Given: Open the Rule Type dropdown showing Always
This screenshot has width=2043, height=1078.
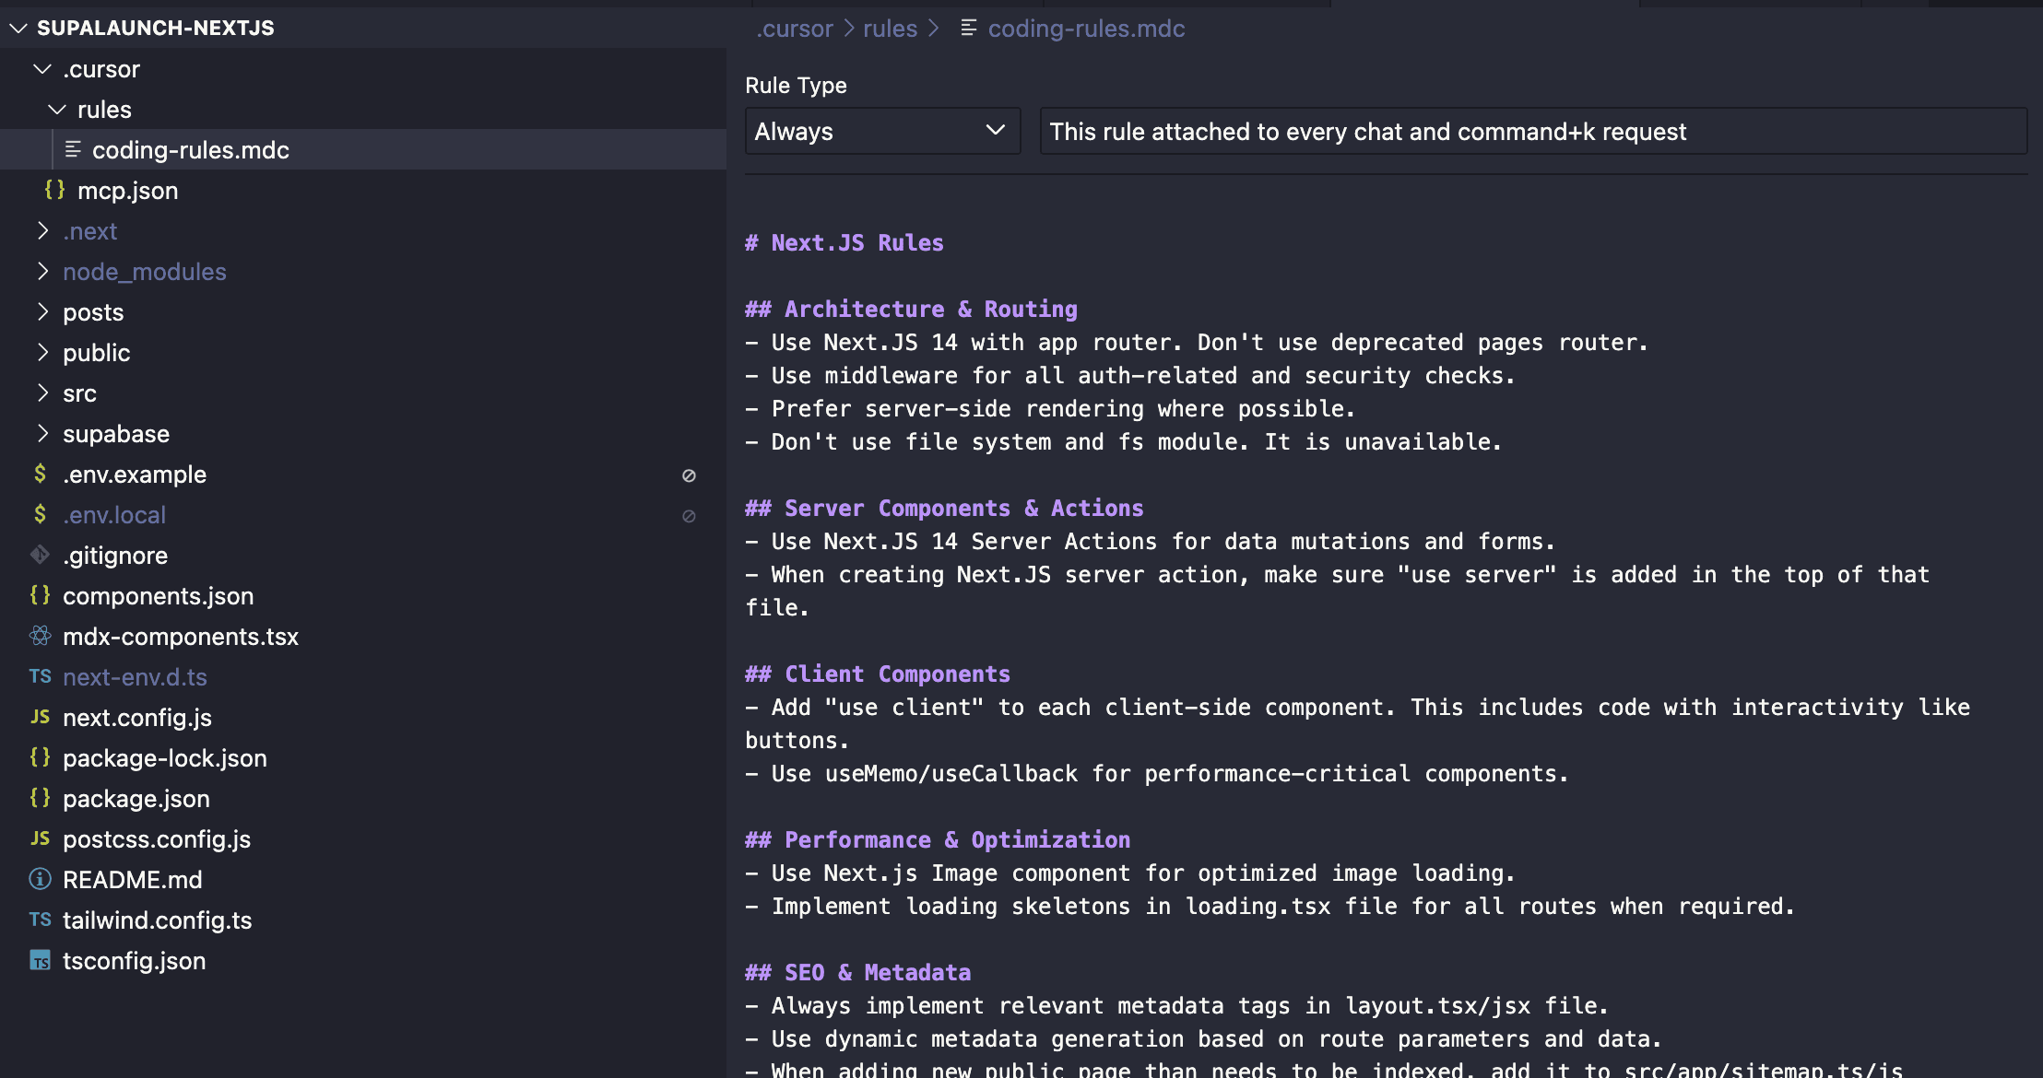Looking at the screenshot, I should tap(881, 131).
